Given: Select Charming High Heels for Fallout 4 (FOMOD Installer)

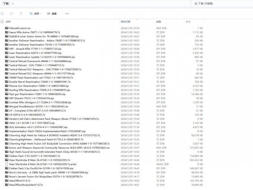Looking at the screenshot, I should pyautogui.click(x=54, y=135).
